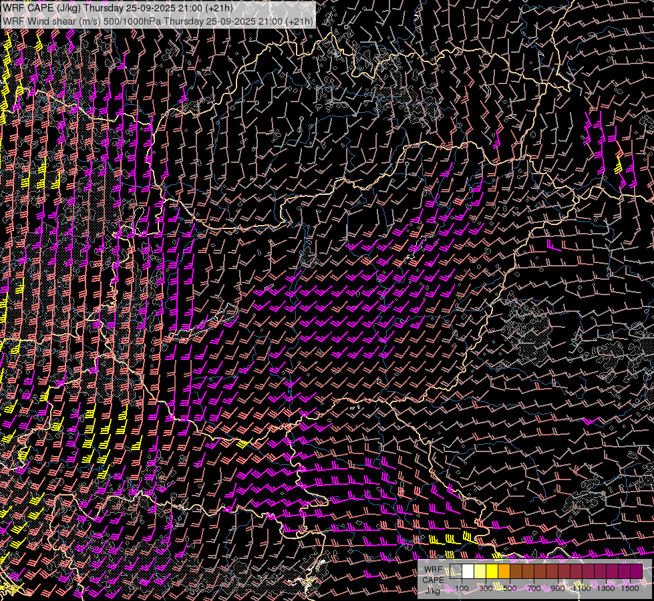Screen dimensions: 654x601
Task: Click the 700 legend tick label
Action: point(534,588)
